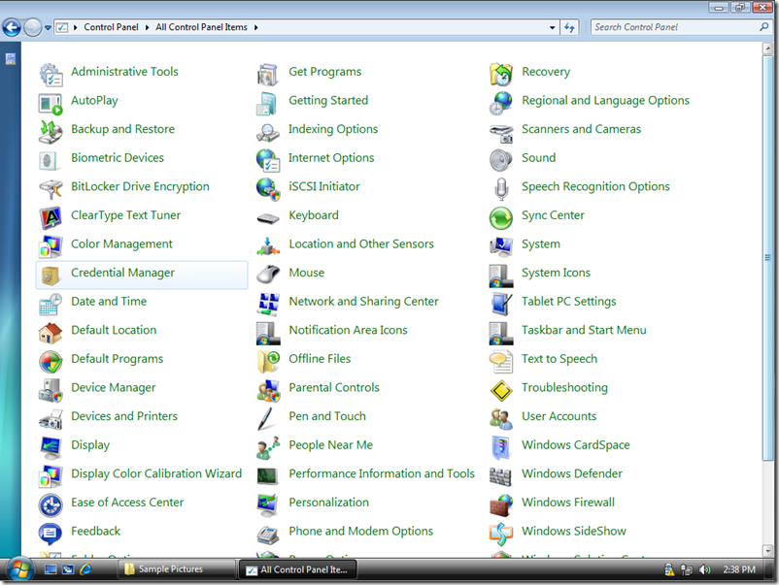Open the Recovery link
779x585 pixels.
point(546,72)
